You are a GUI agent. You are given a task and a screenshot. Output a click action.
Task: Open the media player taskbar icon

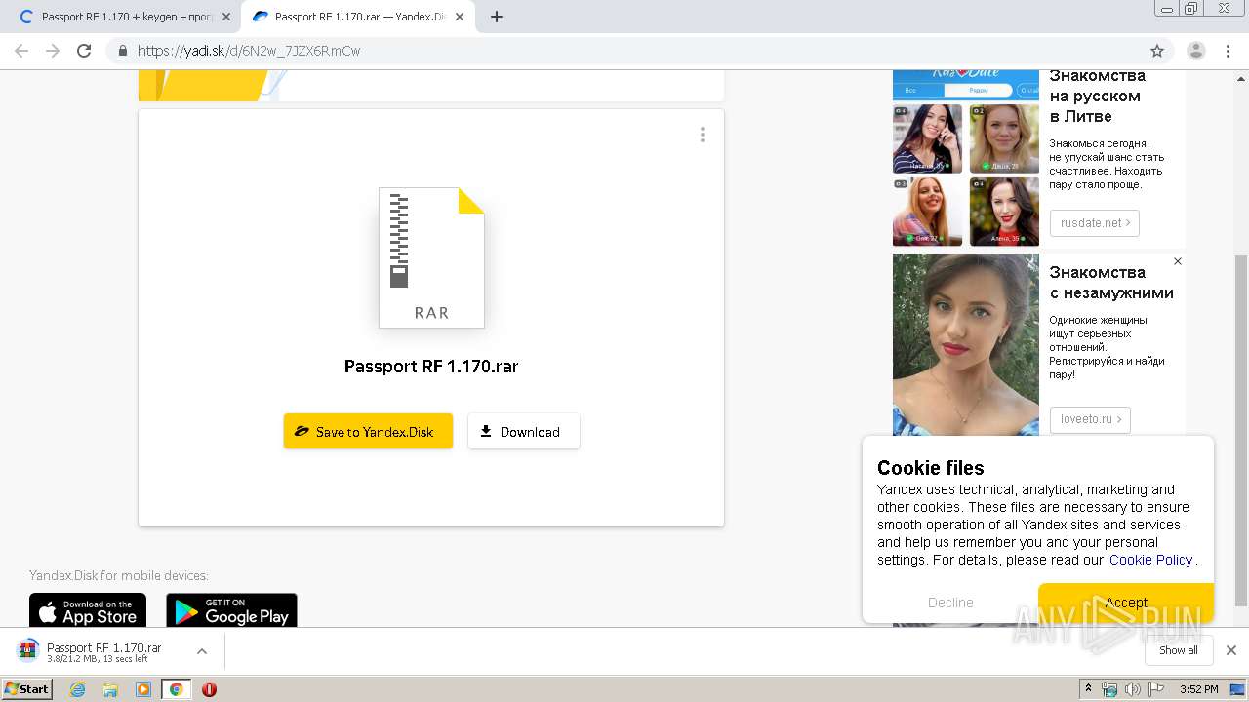143,689
